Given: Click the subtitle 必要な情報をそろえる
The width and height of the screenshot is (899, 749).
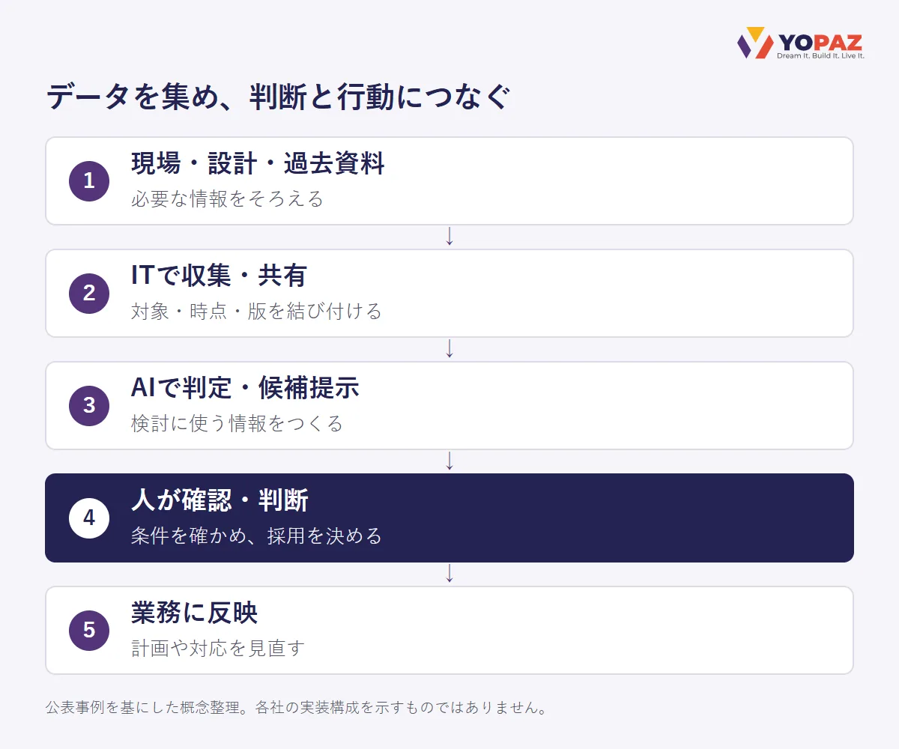Looking at the screenshot, I should pyautogui.click(x=227, y=198).
